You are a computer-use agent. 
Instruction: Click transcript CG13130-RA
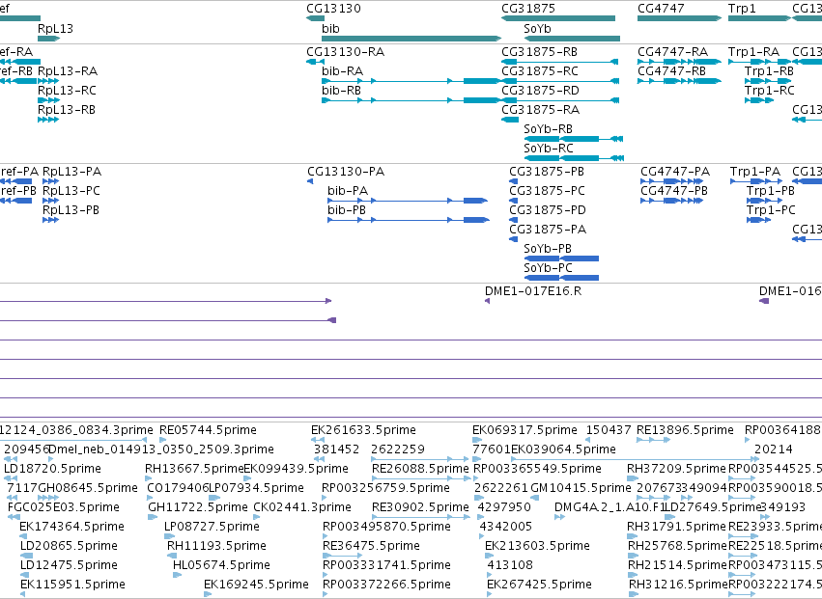coord(346,52)
